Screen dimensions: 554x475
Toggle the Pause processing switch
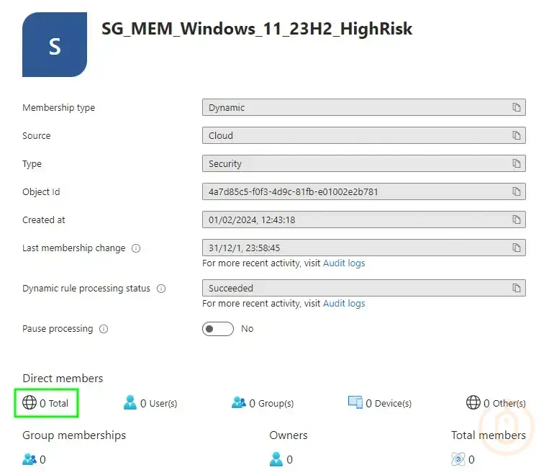(x=218, y=329)
